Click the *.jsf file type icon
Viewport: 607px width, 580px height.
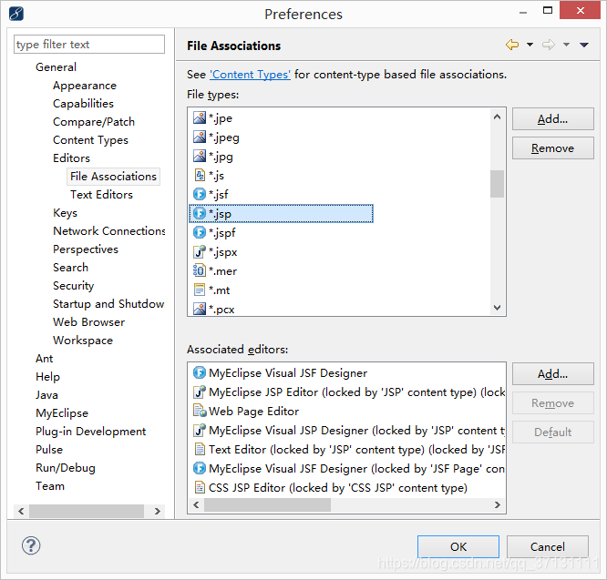point(200,194)
